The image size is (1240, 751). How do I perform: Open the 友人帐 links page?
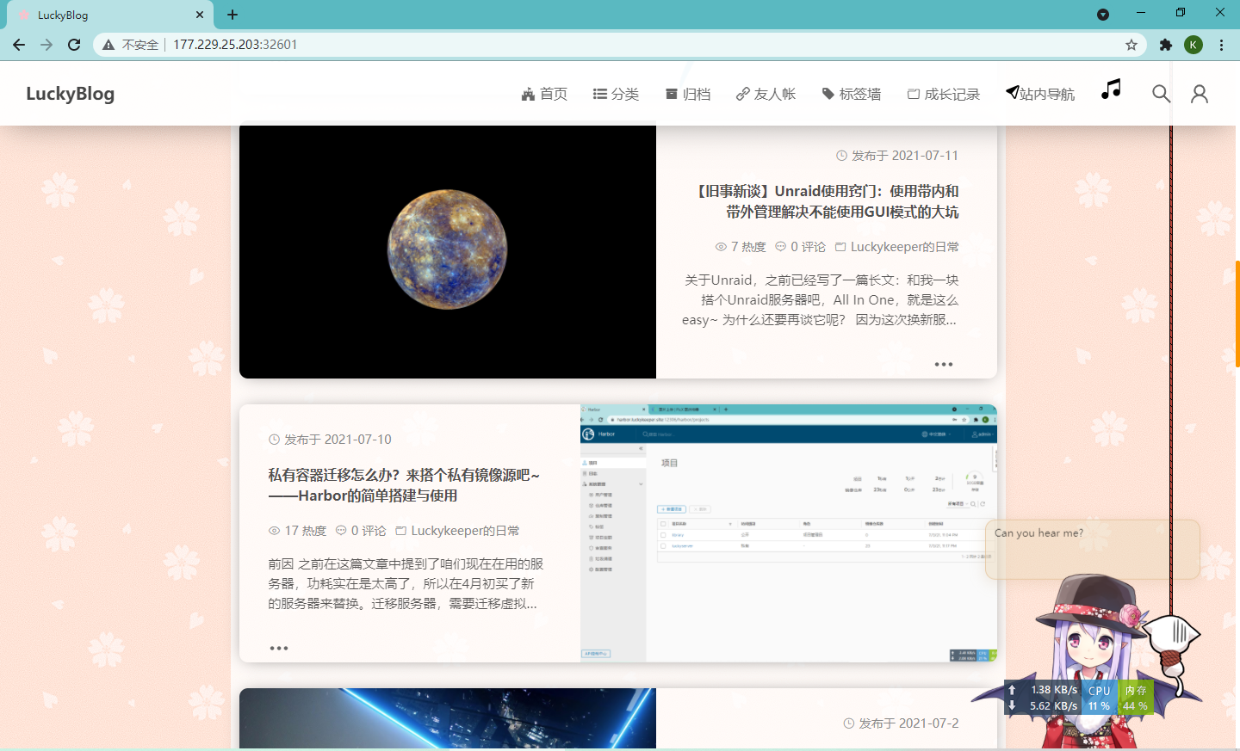click(x=766, y=94)
